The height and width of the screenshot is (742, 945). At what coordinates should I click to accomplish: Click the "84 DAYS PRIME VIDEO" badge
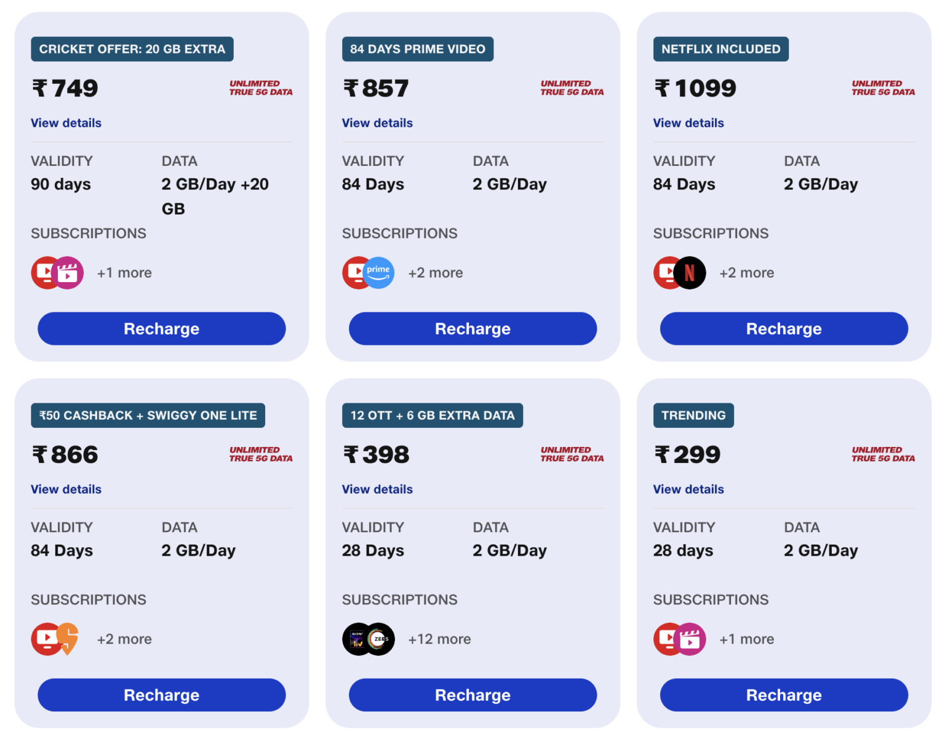click(417, 49)
